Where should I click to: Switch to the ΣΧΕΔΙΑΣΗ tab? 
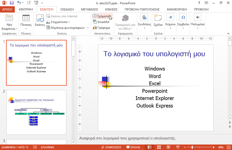pos(67,9)
